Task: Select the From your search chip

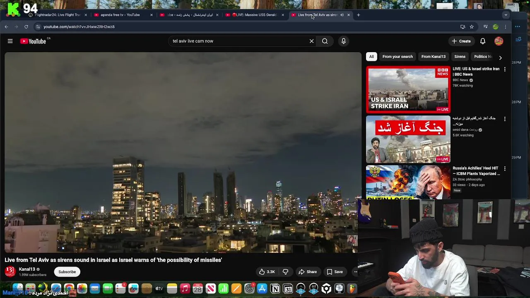Action: point(397,57)
